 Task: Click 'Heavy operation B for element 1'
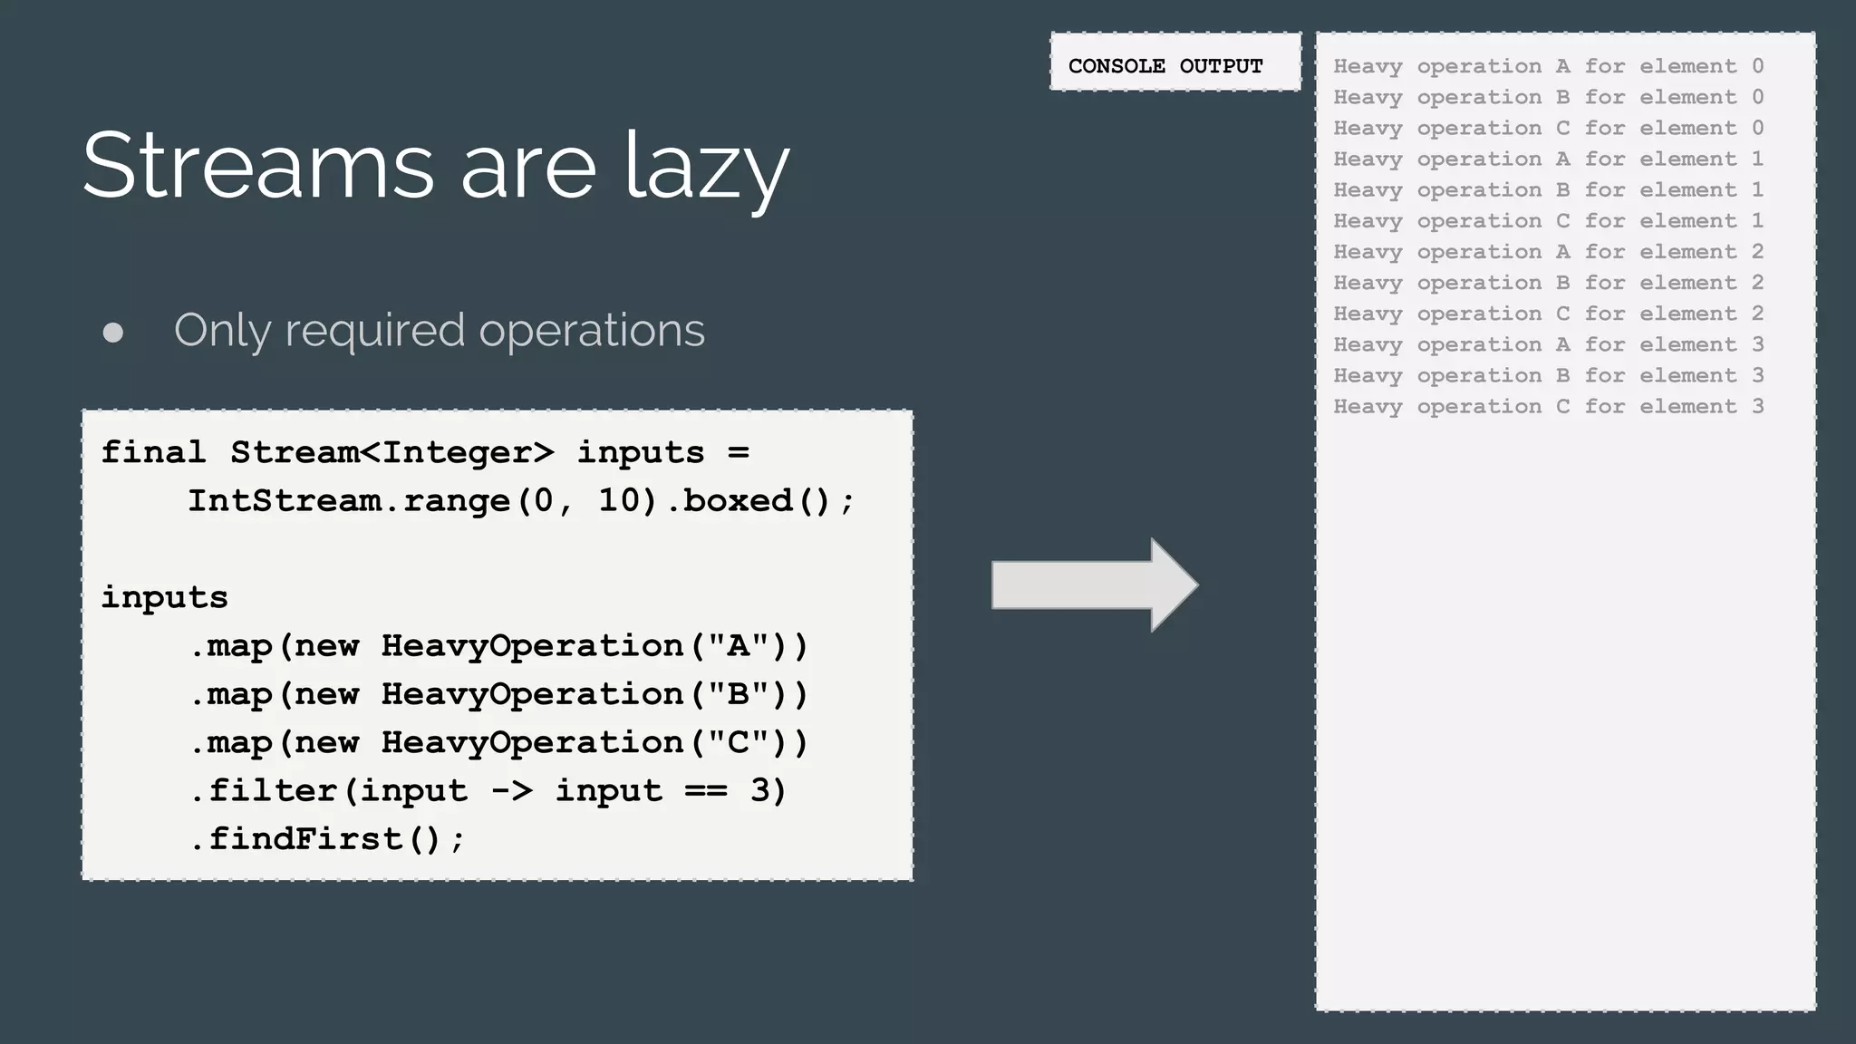point(1549,189)
